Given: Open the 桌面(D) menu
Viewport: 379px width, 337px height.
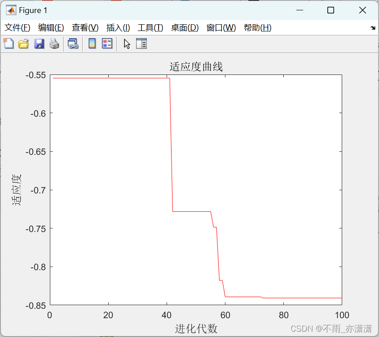Looking at the screenshot, I should [185, 28].
